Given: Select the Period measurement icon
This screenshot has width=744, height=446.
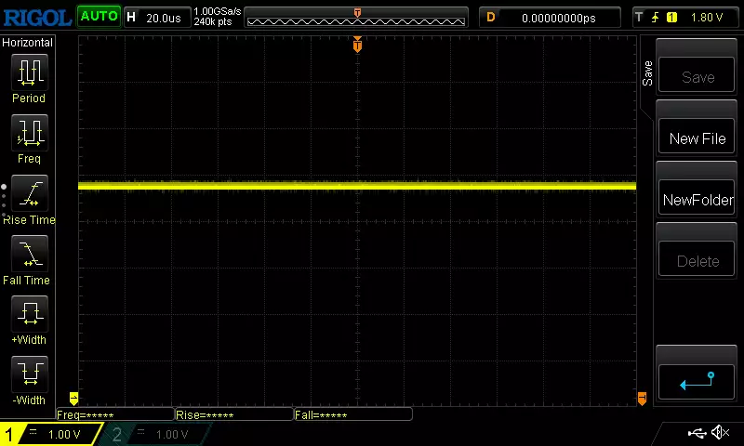Looking at the screenshot, I should click(x=30, y=72).
